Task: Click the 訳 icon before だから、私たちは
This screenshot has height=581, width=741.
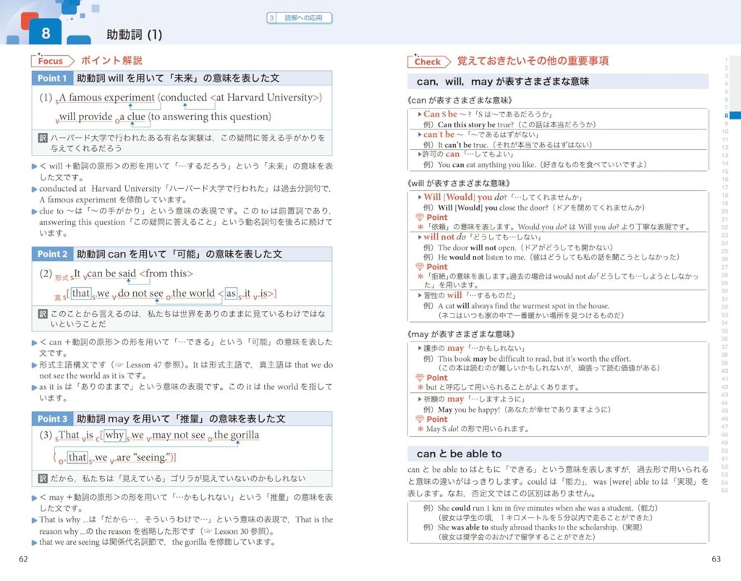Action: click(x=43, y=478)
